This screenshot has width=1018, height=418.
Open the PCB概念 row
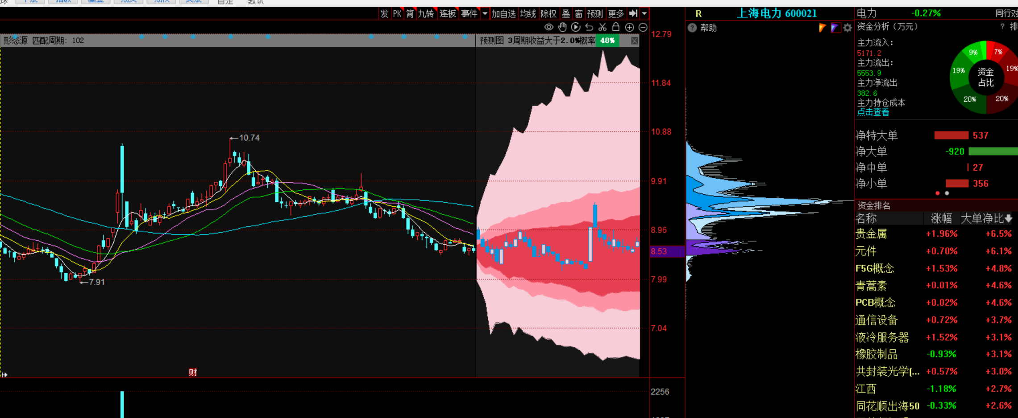pyautogui.click(x=936, y=303)
